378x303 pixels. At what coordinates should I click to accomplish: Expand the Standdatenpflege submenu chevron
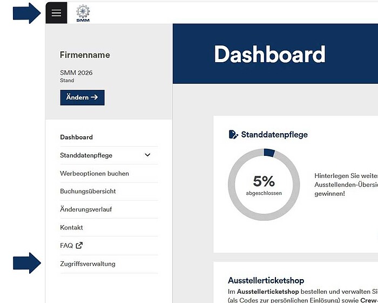tap(148, 155)
